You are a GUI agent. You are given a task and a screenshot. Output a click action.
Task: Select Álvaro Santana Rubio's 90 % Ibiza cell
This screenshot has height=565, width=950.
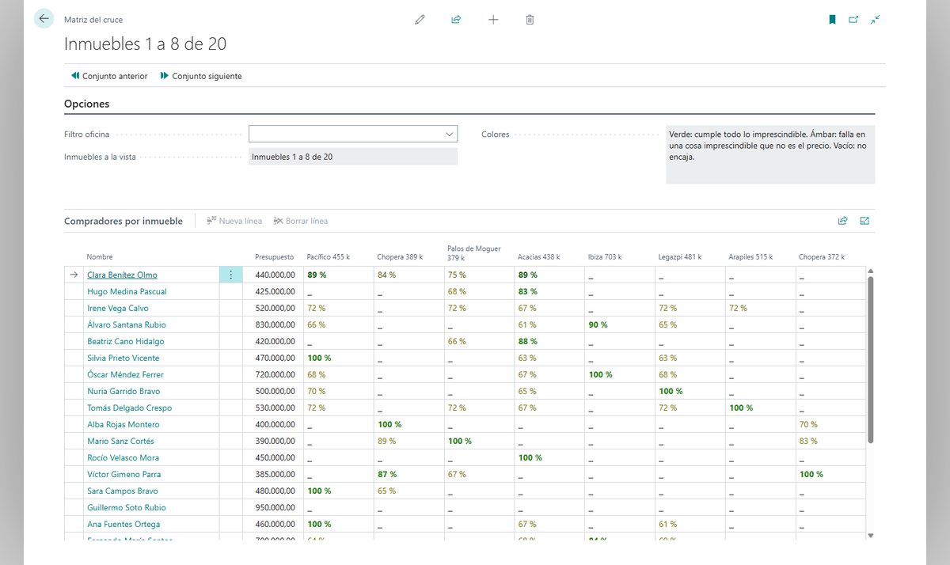pyautogui.click(x=620, y=324)
